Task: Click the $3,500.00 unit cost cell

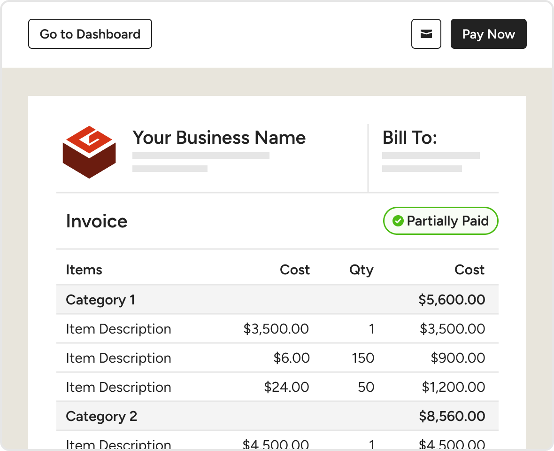Action: point(276,329)
